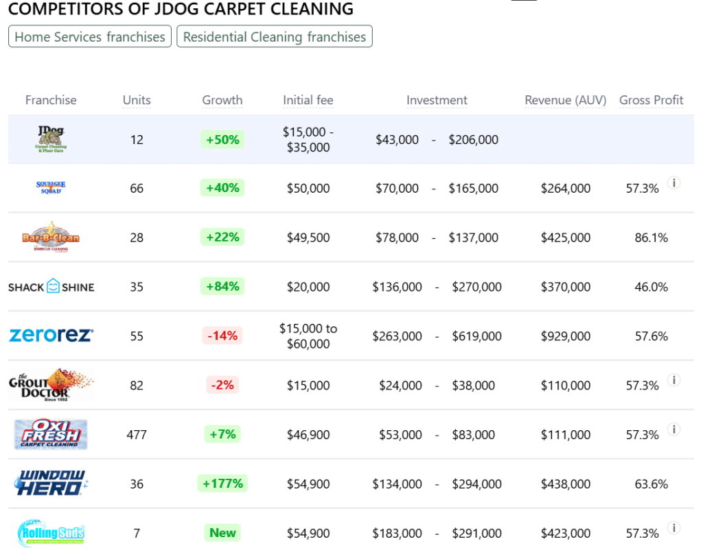Viewport: 703px width, 555px height.
Task: Click the New growth badge for Rolling Suds
Action: 222,532
